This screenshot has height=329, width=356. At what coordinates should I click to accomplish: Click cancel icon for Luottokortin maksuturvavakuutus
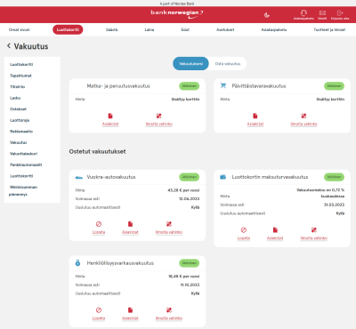coord(244,229)
